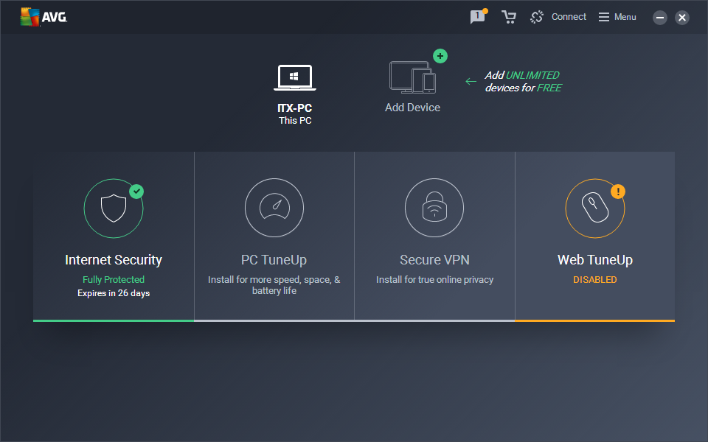708x442 pixels.
Task: Click the orange warning exclamation badge
Action: click(618, 192)
